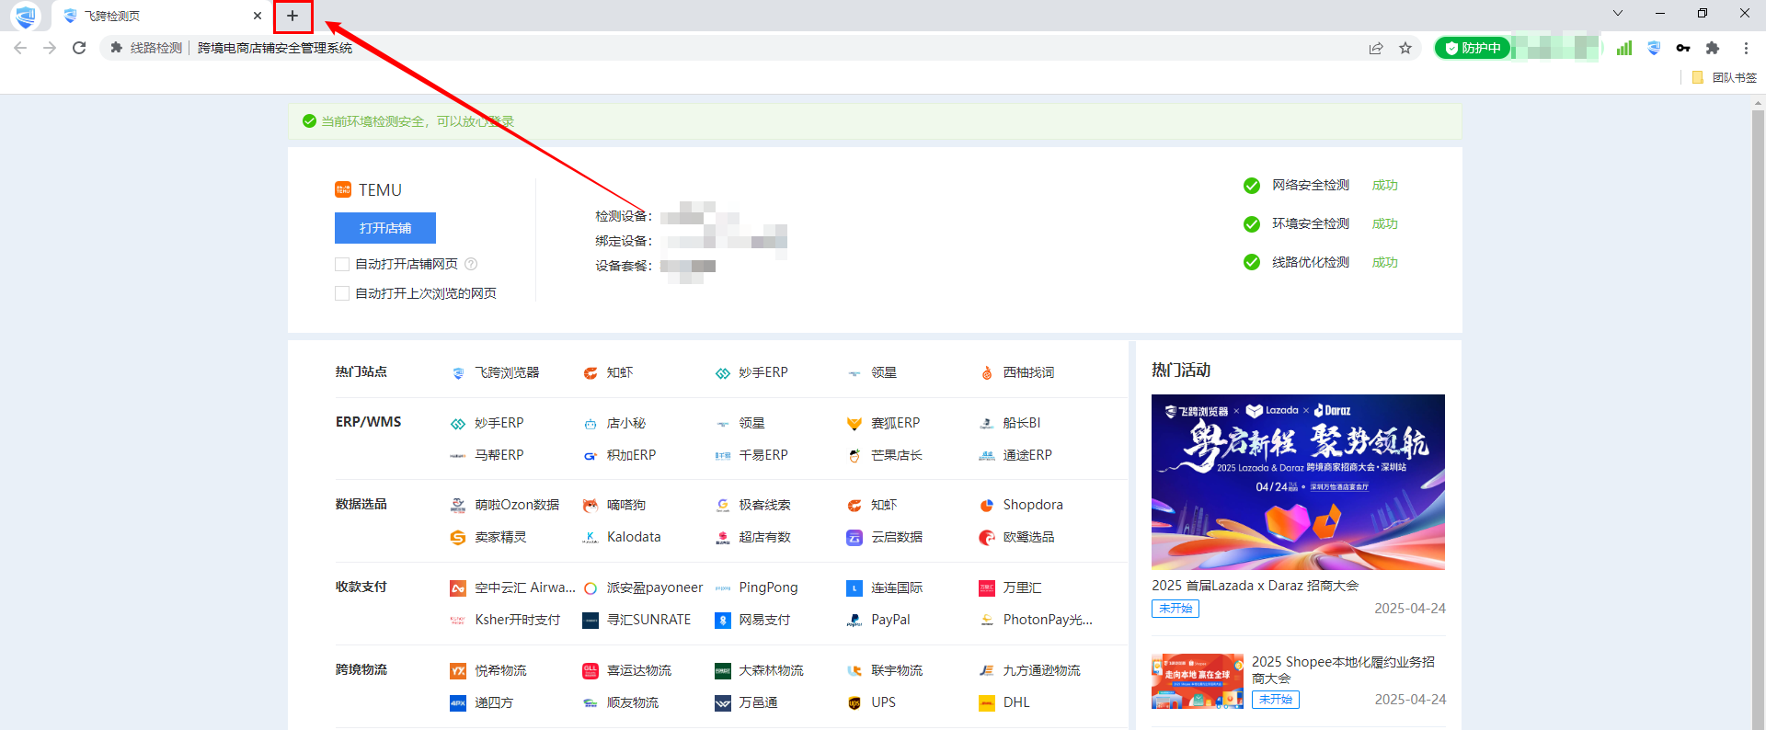Open the PayPal link
Image resolution: width=1766 pixels, height=730 pixels.
pyautogui.click(x=889, y=620)
